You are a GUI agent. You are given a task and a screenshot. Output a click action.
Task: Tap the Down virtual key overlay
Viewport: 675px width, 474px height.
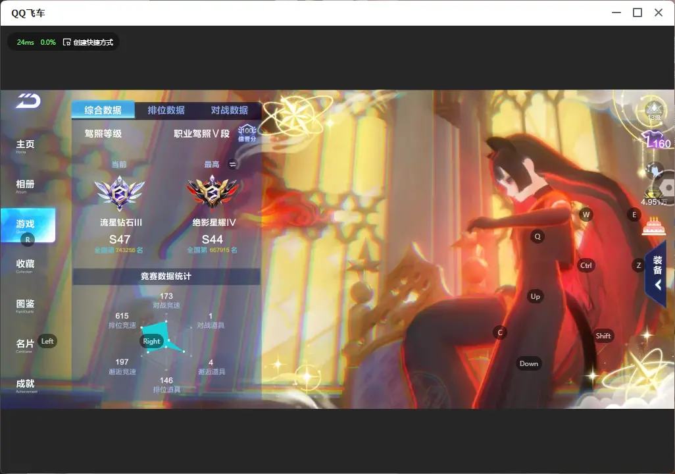coord(529,363)
